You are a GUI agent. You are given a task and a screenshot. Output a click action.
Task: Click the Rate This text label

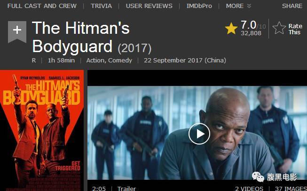[295, 29]
